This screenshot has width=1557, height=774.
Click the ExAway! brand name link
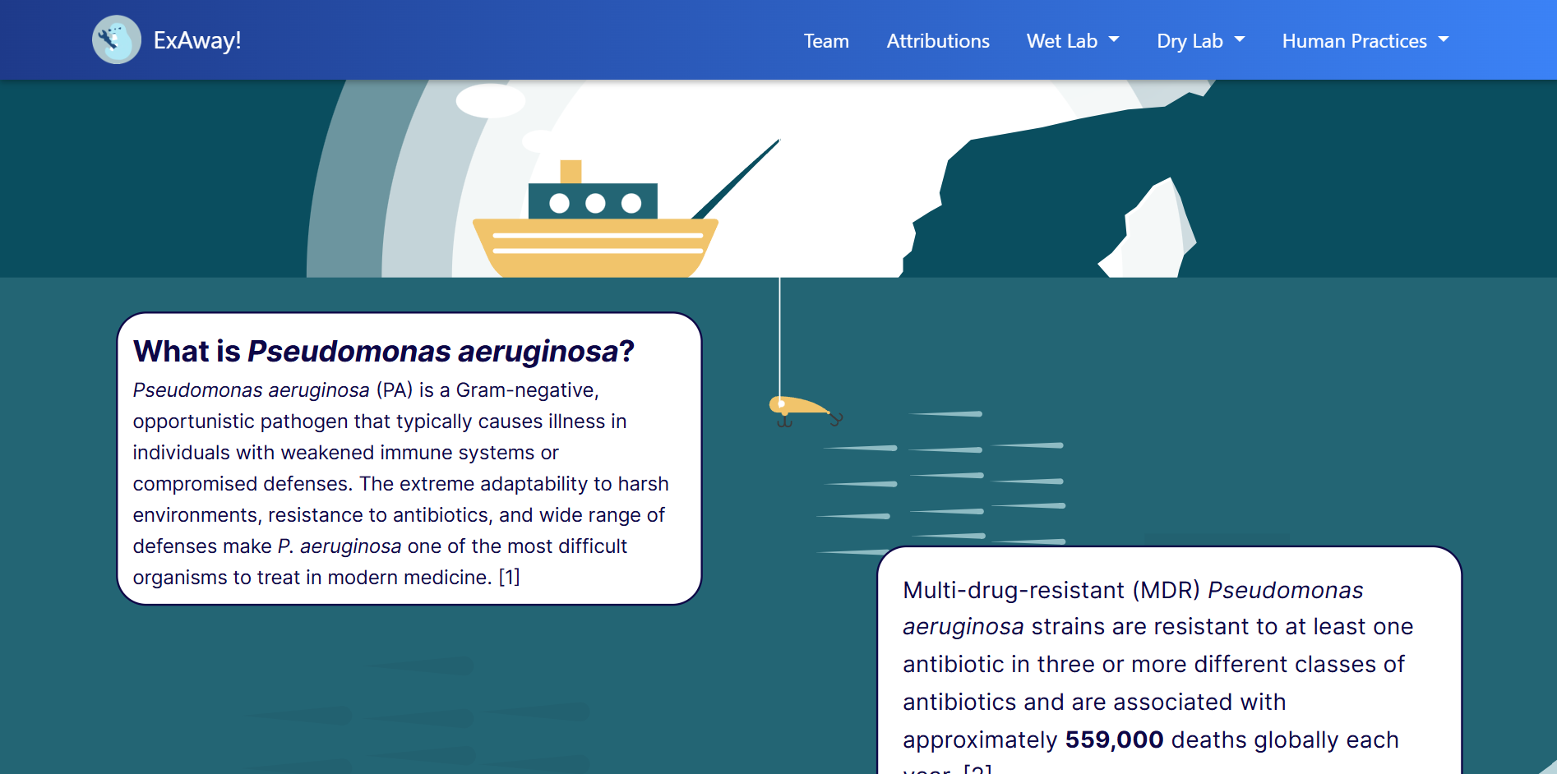coord(197,40)
